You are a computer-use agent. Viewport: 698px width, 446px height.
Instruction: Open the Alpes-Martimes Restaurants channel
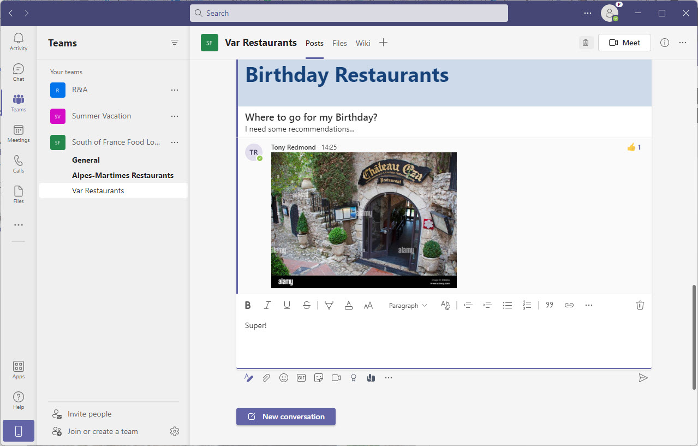point(123,175)
